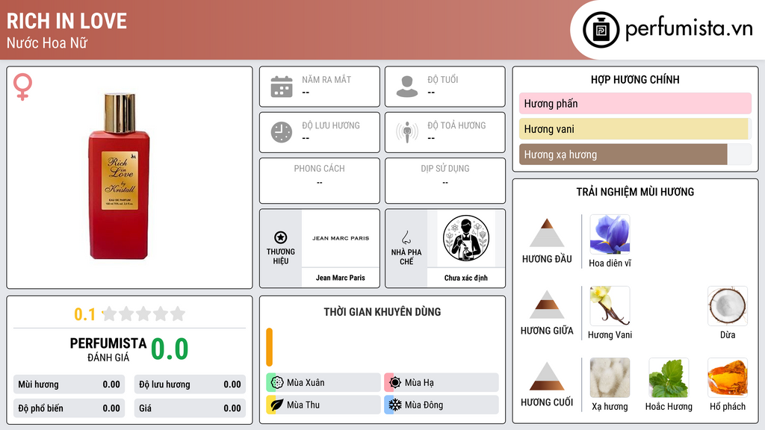The height and width of the screenshot is (430, 765).
Task: Click the nose icon above Nhà pha chế
Action: tap(406, 237)
